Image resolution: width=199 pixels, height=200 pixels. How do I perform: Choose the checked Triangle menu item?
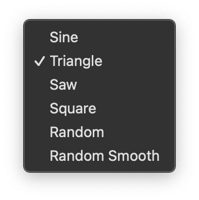[100, 61]
